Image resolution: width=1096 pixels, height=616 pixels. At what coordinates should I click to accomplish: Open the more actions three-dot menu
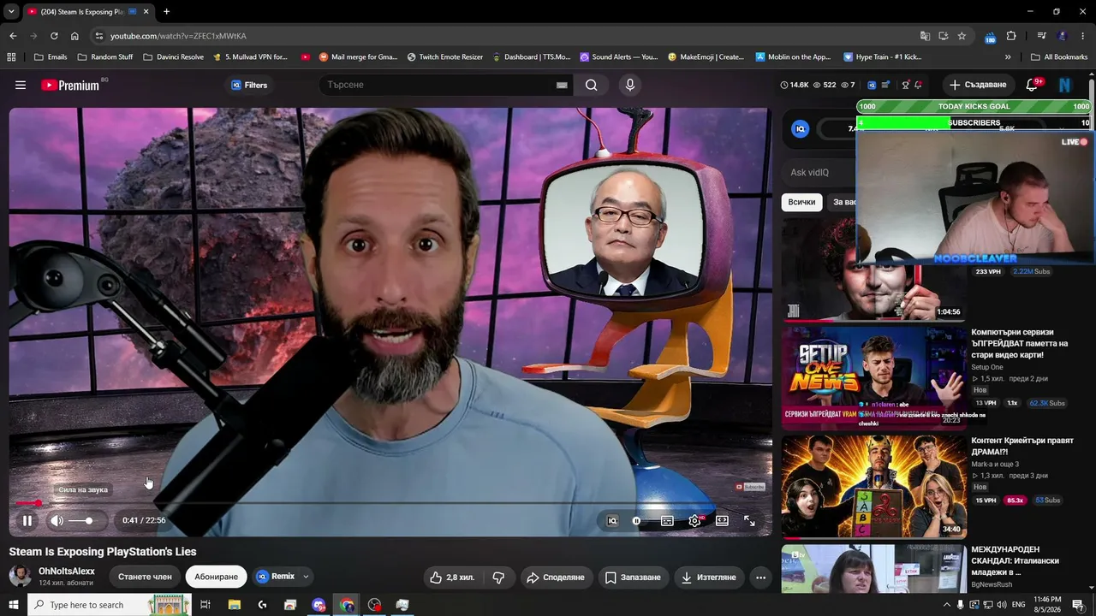[760, 577]
